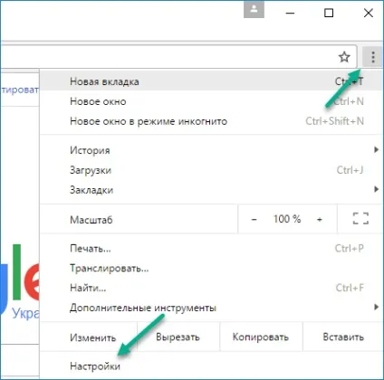
Task: Open the user profile icon in title bar
Action: [254, 9]
